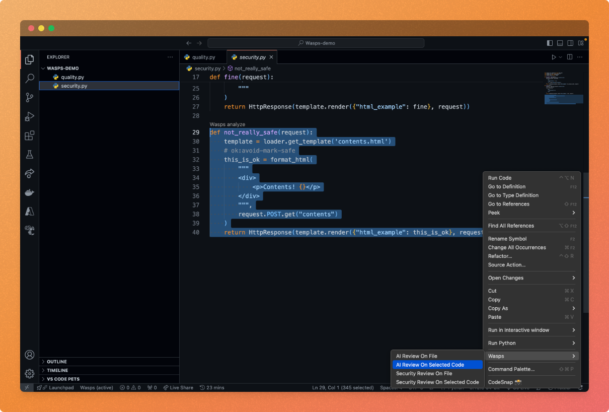Click Live Share in status bar

(178, 387)
